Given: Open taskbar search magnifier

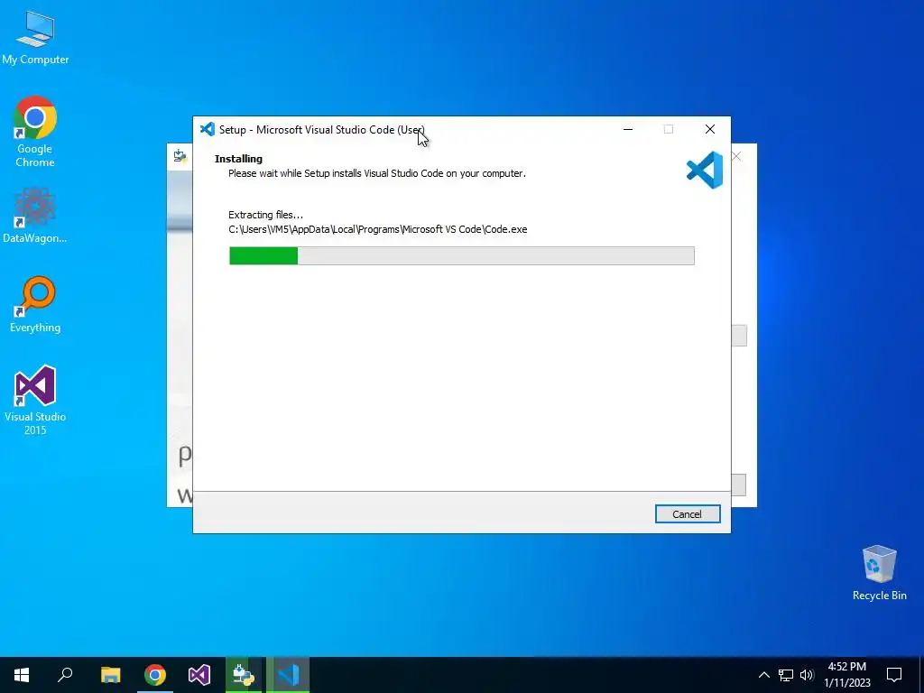Looking at the screenshot, I should tap(65, 675).
